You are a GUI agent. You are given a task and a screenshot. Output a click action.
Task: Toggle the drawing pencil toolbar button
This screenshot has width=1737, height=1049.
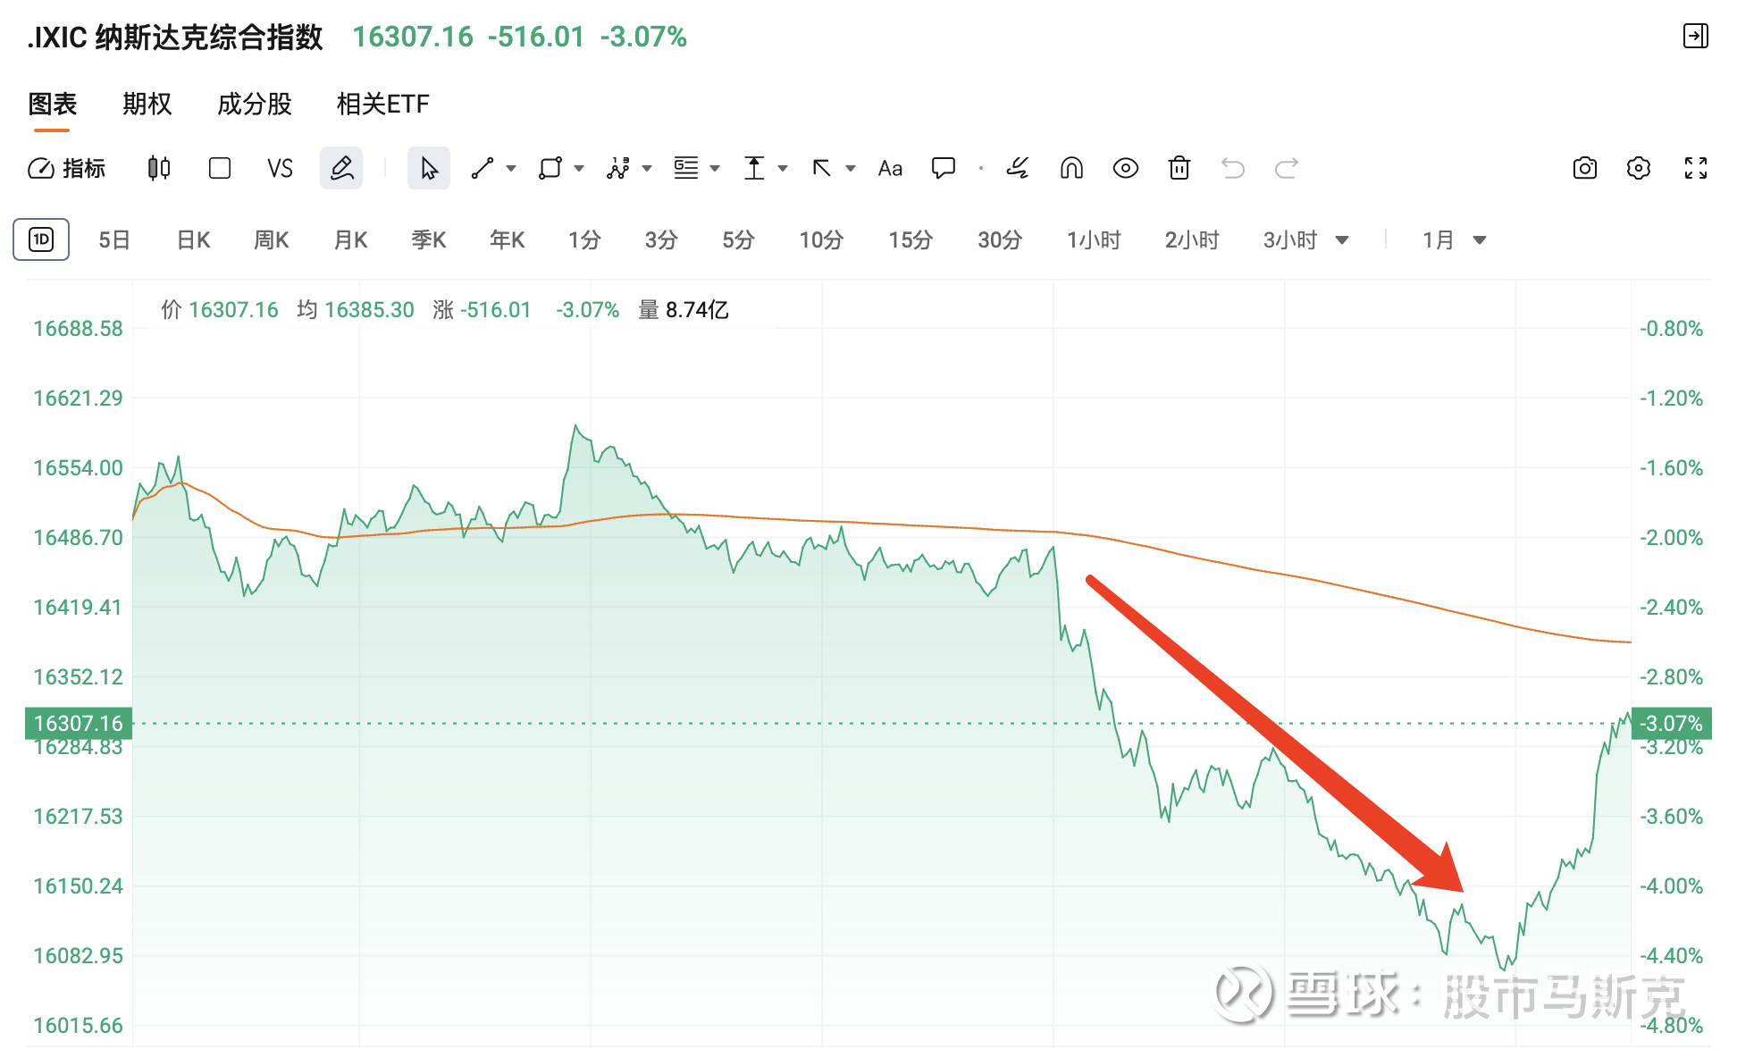click(341, 168)
